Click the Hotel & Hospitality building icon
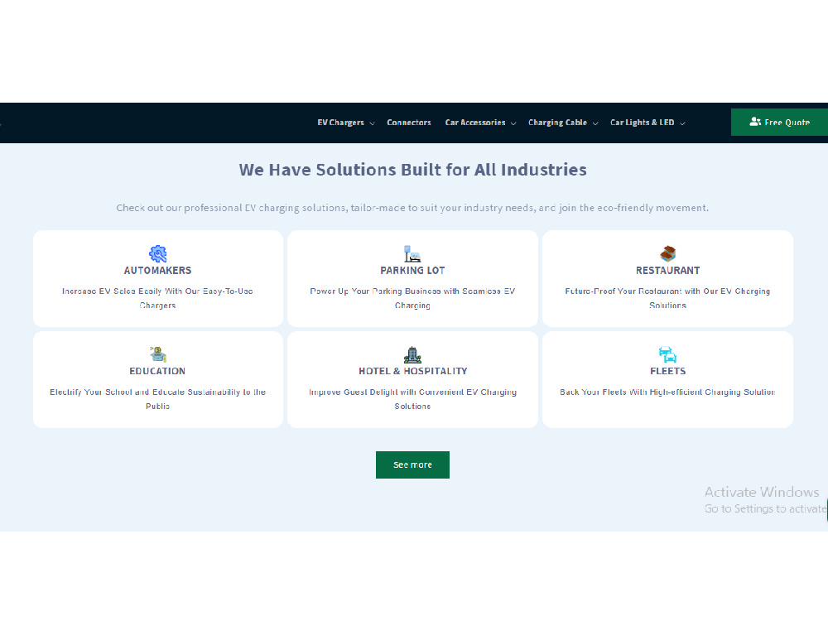 tap(412, 354)
